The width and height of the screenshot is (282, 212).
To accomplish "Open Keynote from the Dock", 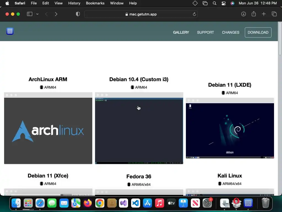I will 183,203.
